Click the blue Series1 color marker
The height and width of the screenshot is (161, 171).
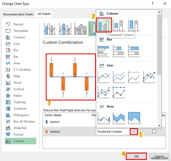click(47, 122)
